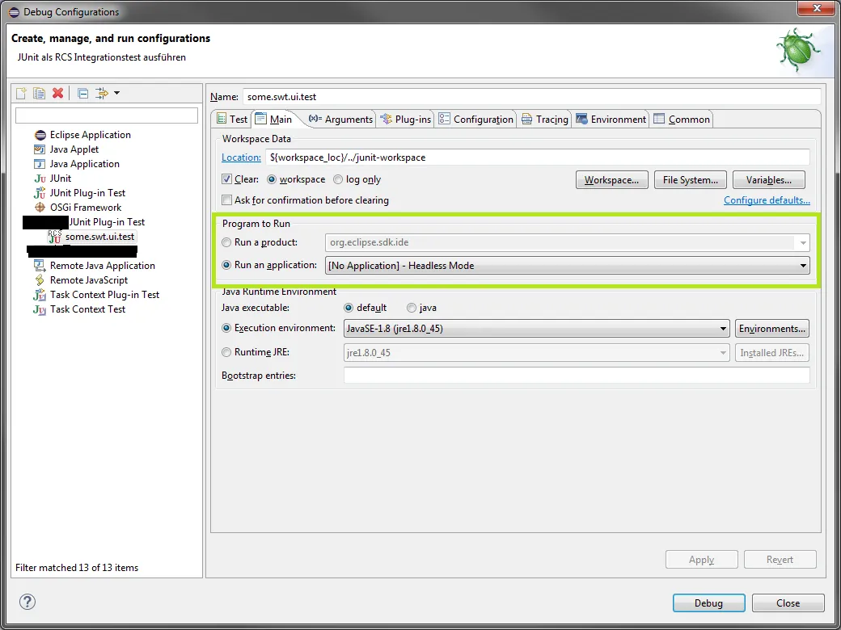Viewport: 841px width, 630px height.
Task: Collapse all configurations in the tree
Action: click(x=82, y=93)
